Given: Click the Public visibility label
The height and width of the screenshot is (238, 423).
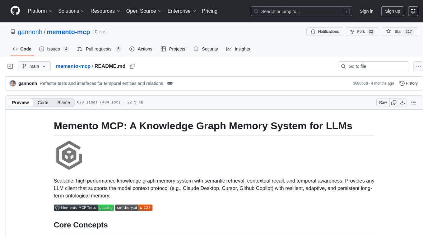Looking at the screenshot, I should (100, 32).
